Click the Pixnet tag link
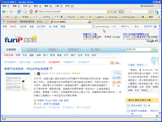 point(48,100)
